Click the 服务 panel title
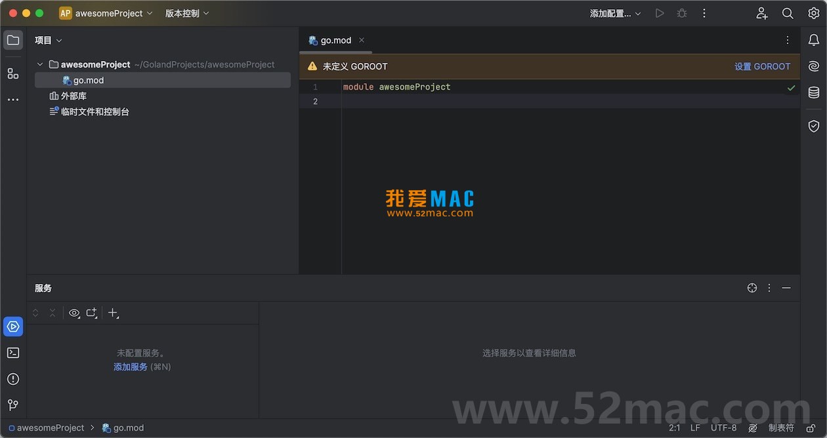 pos(43,288)
